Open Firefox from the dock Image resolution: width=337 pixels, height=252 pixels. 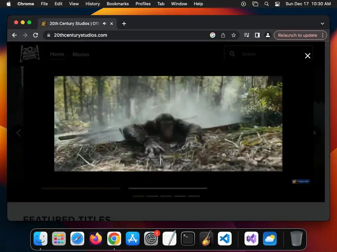[x=96, y=239]
